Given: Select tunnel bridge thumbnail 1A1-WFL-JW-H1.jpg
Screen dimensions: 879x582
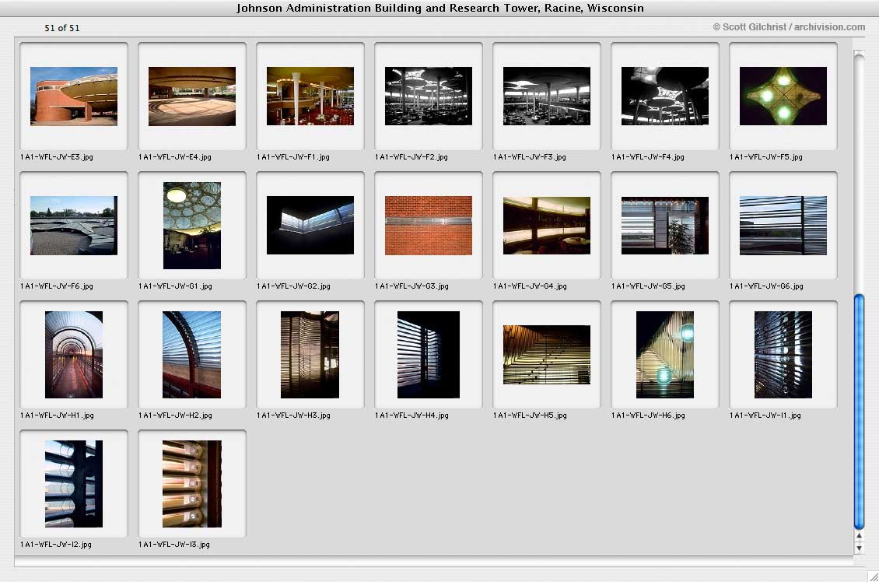Looking at the screenshot, I should pyautogui.click(x=74, y=354).
